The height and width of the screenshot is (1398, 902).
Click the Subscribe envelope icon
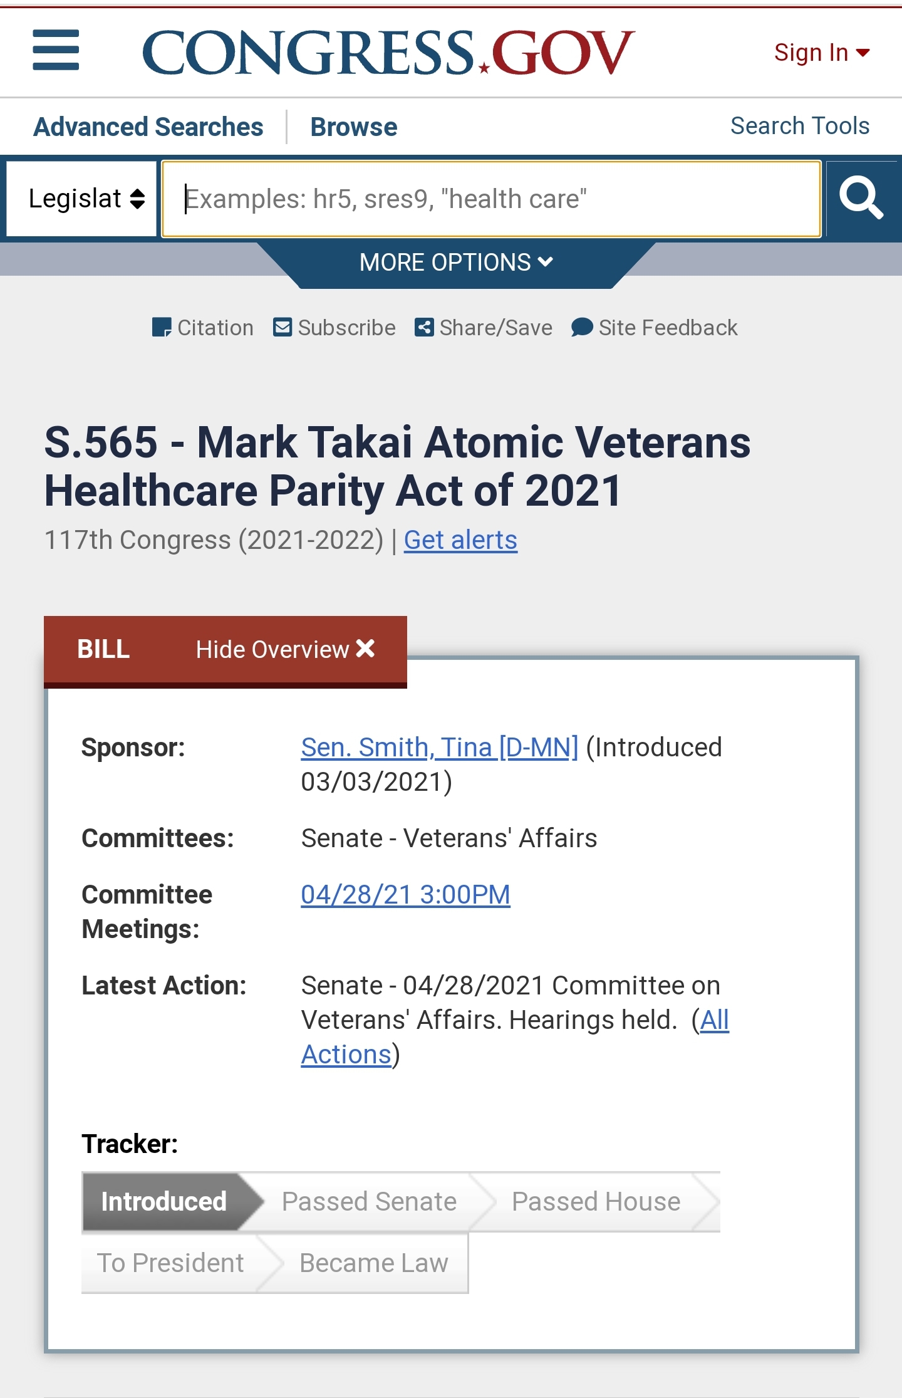coord(283,327)
